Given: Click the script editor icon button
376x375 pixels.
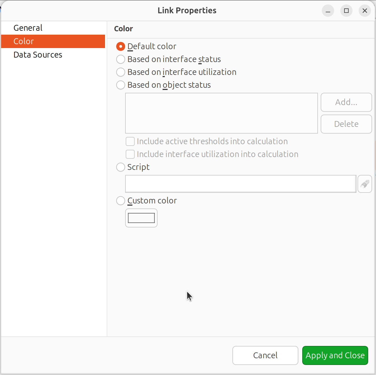Looking at the screenshot, I should (365, 184).
